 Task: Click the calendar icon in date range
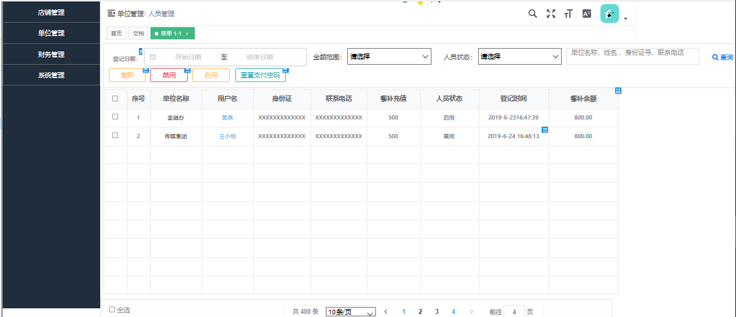152,57
